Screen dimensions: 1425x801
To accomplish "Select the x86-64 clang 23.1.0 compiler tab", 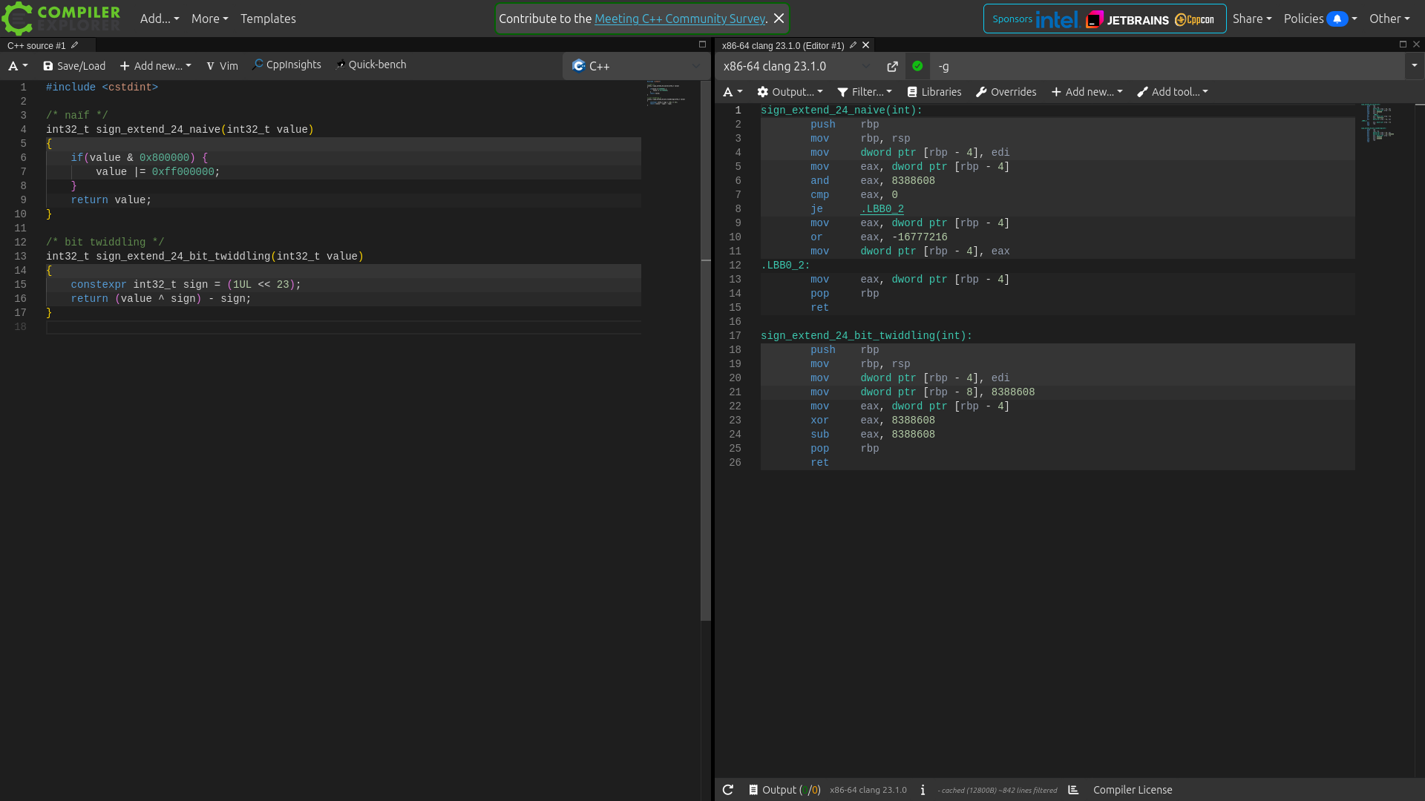I will point(782,45).
